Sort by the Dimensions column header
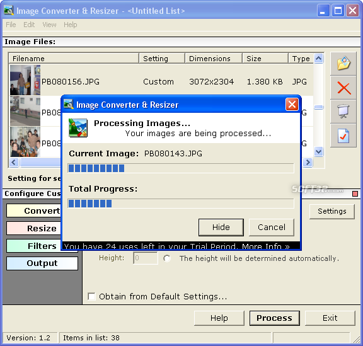The image size is (363, 346). pos(214,59)
